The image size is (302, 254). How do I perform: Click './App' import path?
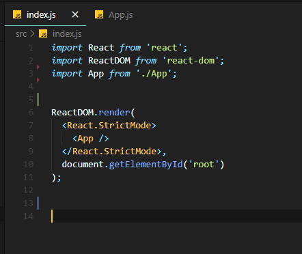154,74
